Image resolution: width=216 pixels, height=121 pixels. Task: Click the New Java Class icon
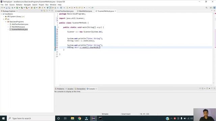[x=34, y=8]
